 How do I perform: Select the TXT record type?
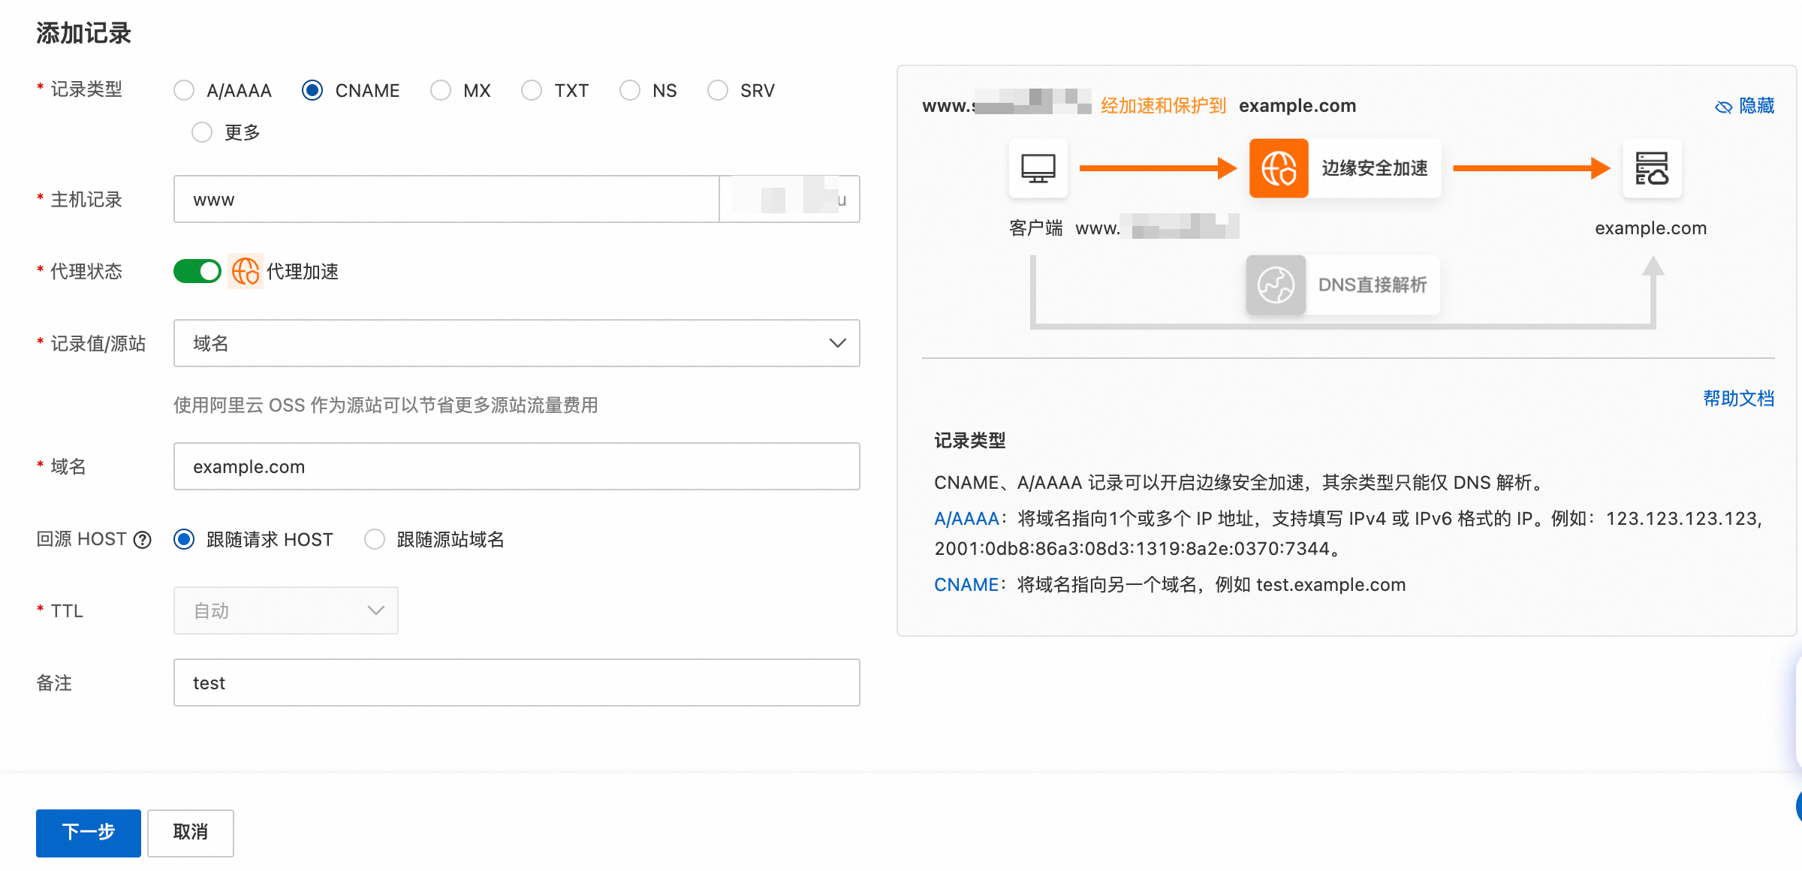[532, 91]
